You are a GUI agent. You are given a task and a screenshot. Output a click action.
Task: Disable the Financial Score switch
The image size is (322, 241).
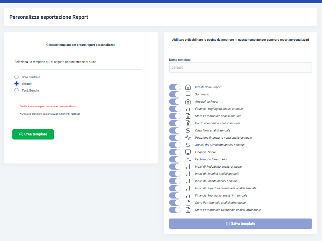click(175, 152)
